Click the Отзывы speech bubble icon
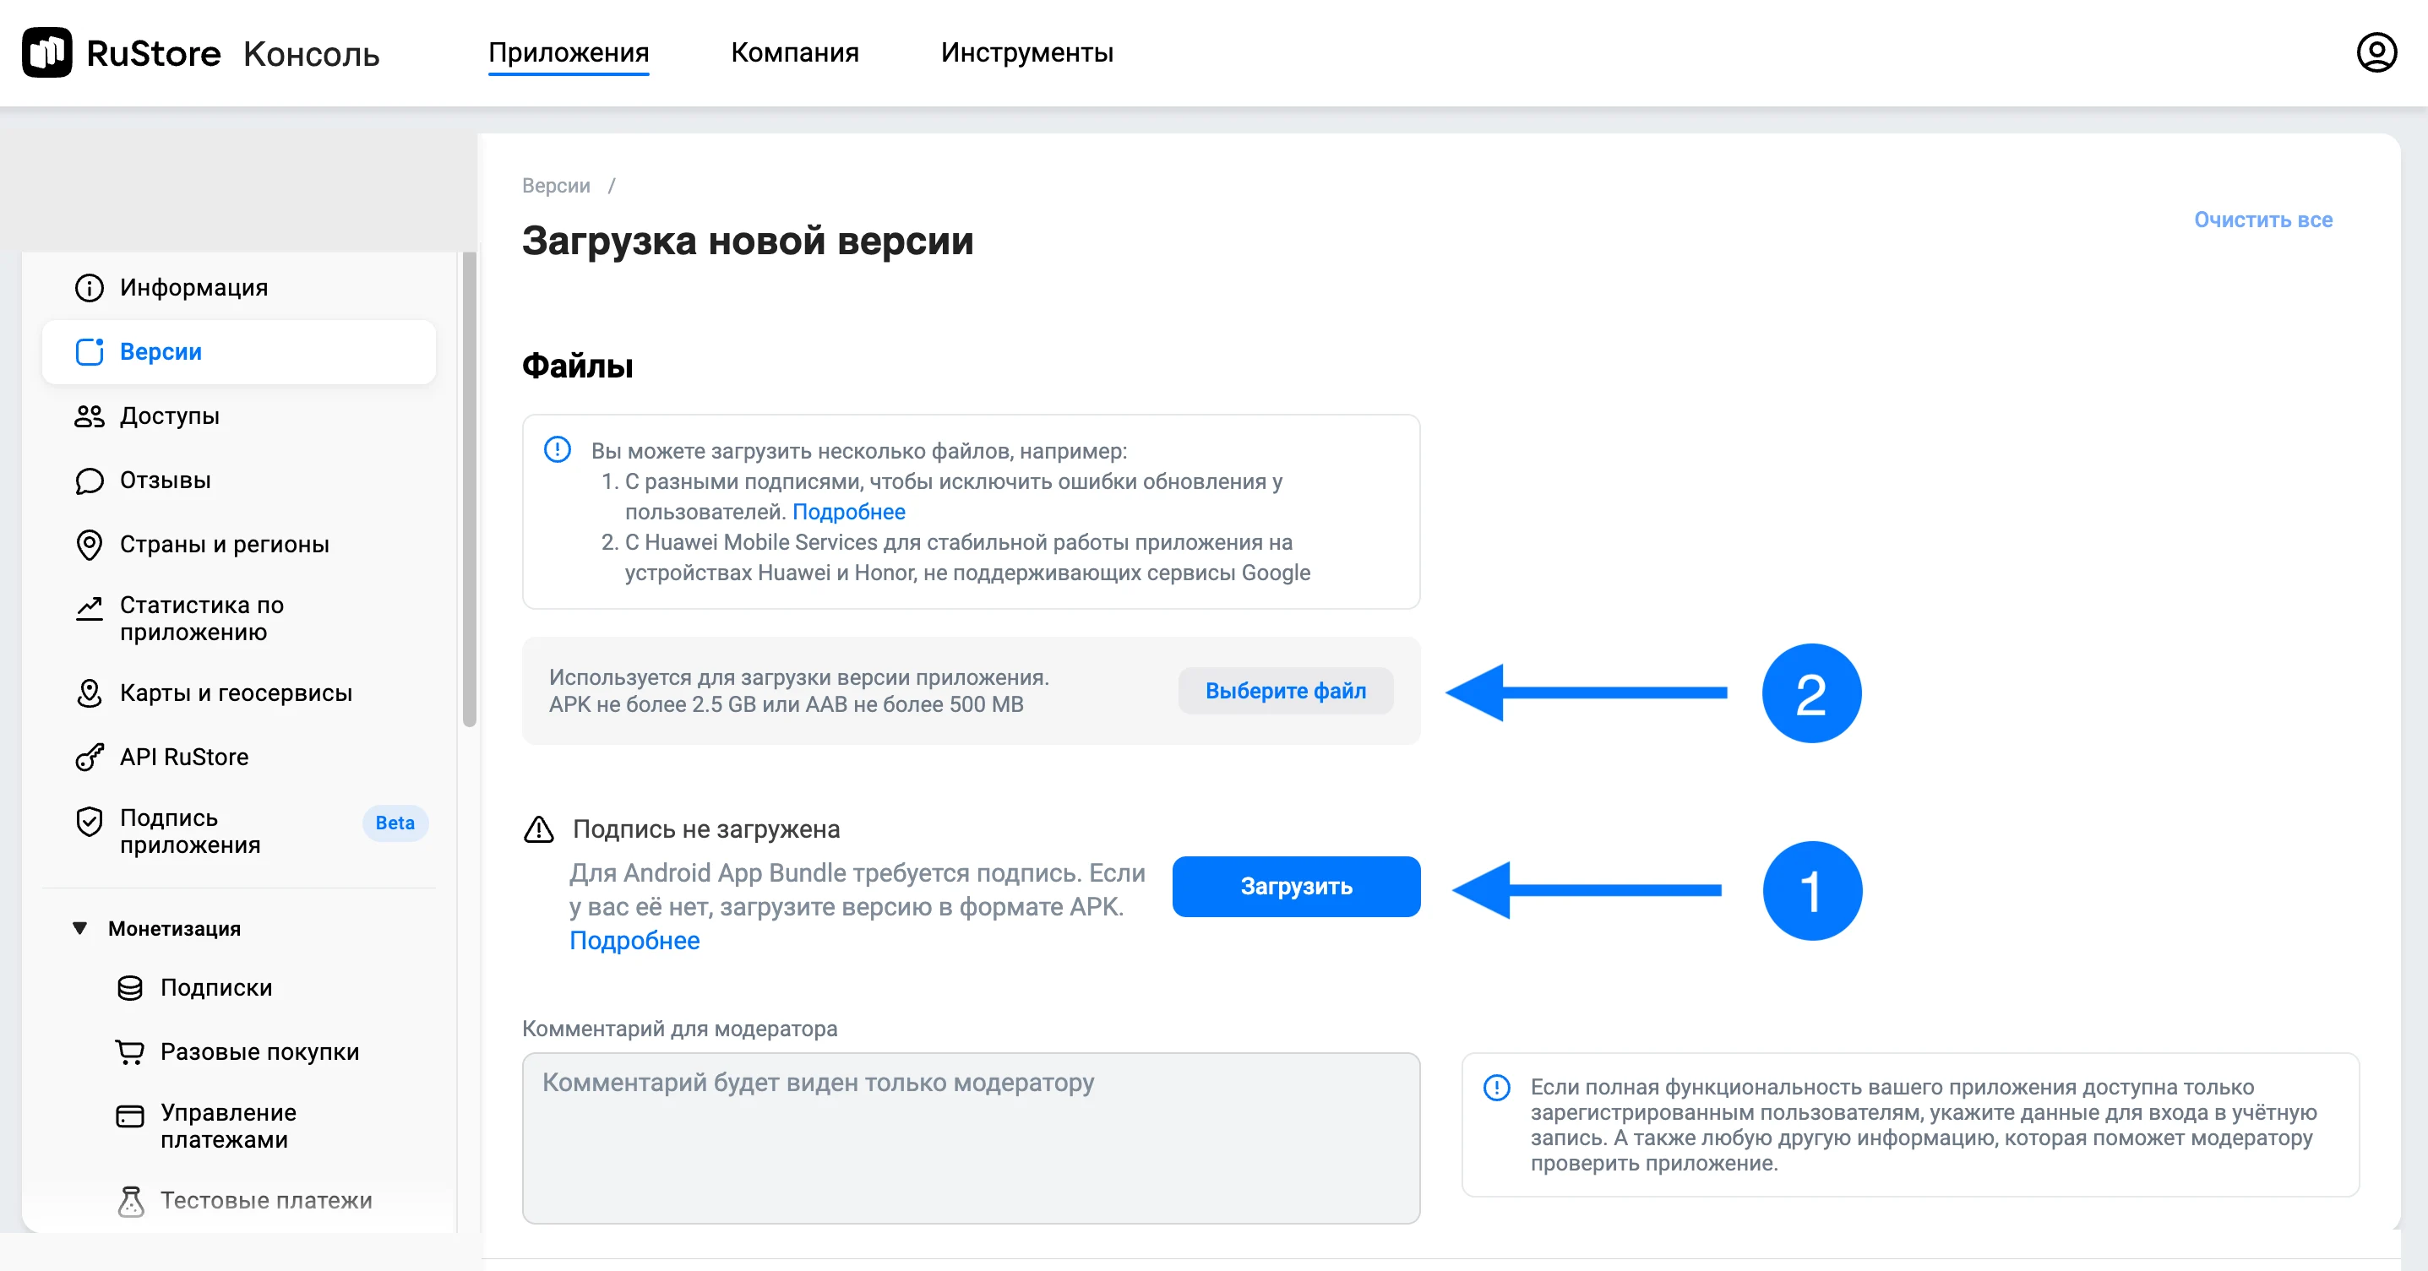Viewport: 2428px width, 1271px height. [x=90, y=481]
